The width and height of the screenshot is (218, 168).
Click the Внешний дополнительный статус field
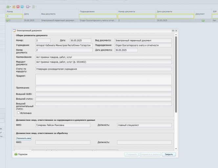[103, 104]
